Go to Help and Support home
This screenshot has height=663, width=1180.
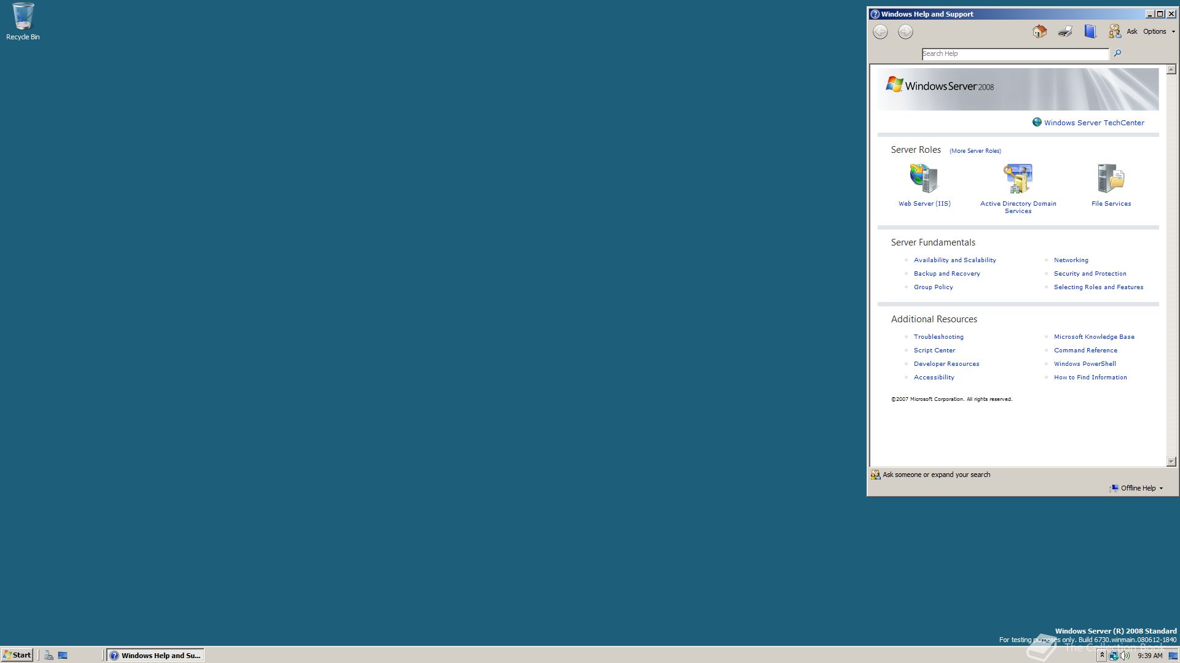pyautogui.click(x=1039, y=31)
